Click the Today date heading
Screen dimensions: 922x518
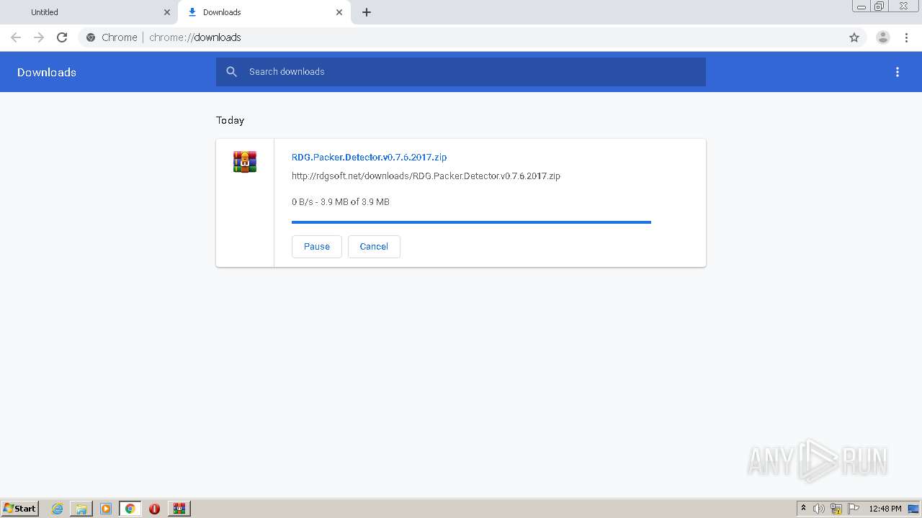pos(230,120)
